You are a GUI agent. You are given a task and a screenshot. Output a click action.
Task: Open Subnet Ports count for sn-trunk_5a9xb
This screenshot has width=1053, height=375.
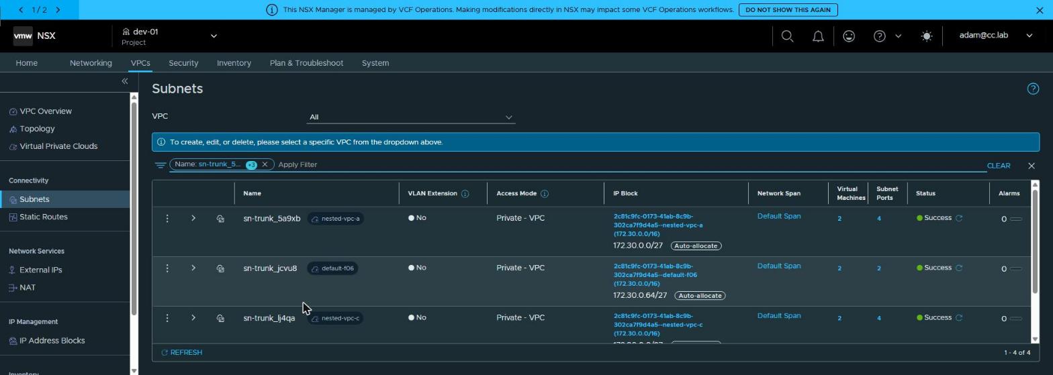(878, 219)
